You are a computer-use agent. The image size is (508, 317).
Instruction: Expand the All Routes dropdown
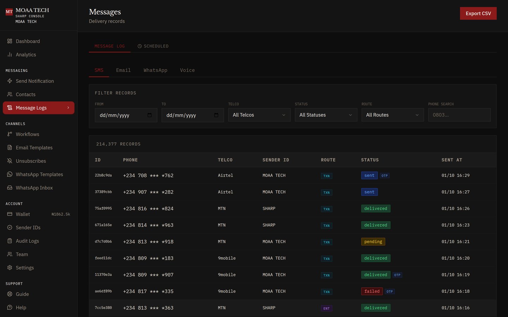tap(393, 115)
